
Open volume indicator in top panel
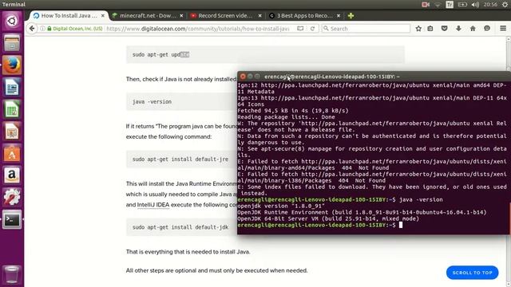point(475,5)
